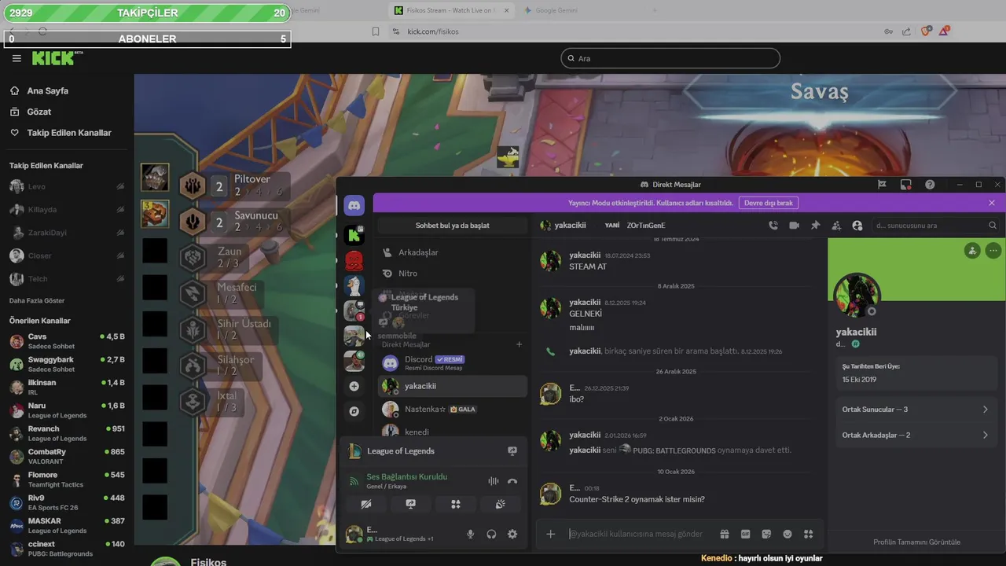
Task: Start a voice call with yakacikii
Action: [773, 225]
